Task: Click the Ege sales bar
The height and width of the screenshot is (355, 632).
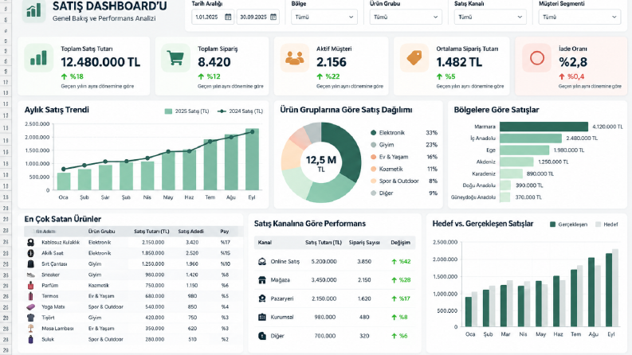Action: click(524, 150)
